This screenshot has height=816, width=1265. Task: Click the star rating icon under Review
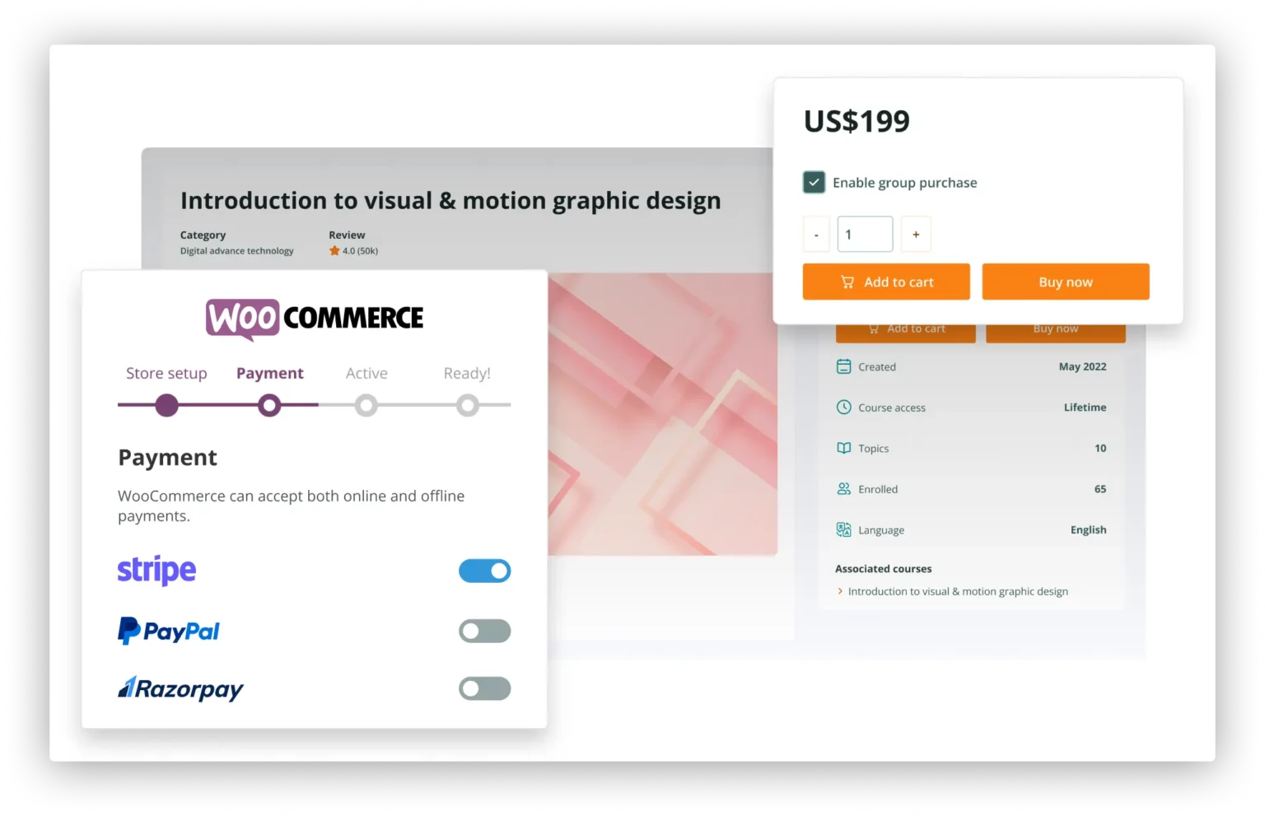(x=334, y=250)
